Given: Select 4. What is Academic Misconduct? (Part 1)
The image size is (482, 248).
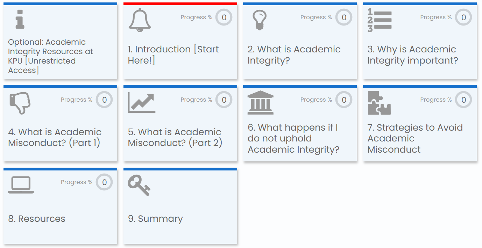Looking at the screenshot, I should tap(55, 137).
